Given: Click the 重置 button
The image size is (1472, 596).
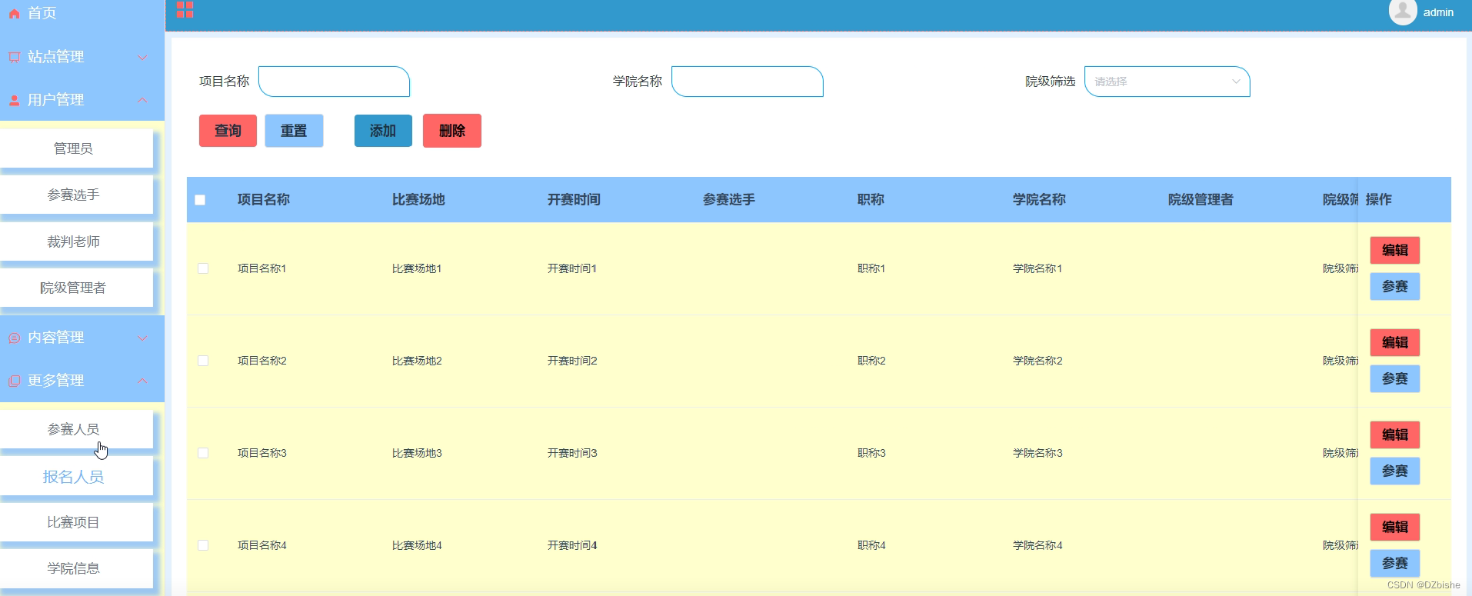Looking at the screenshot, I should click(294, 131).
